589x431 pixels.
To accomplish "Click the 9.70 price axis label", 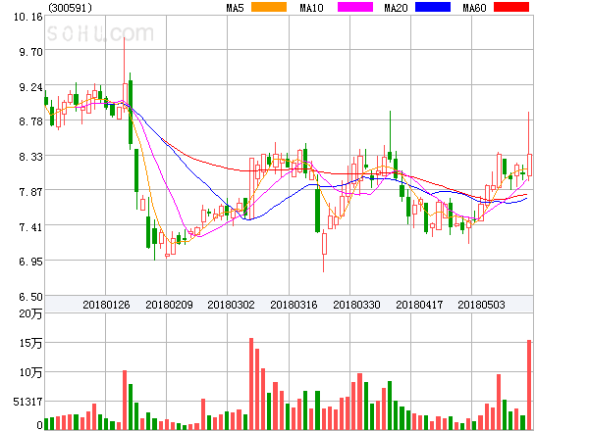I will [30, 52].
